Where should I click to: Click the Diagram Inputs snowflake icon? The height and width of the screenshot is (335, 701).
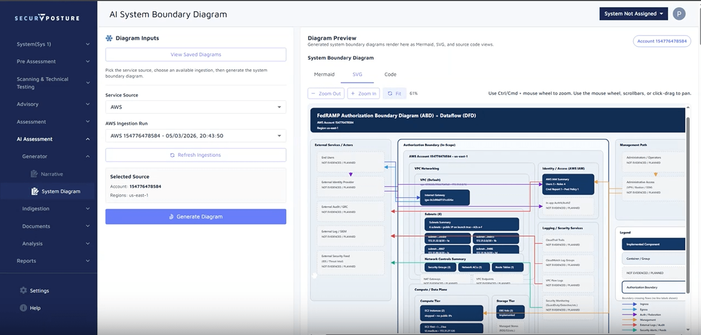point(109,38)
